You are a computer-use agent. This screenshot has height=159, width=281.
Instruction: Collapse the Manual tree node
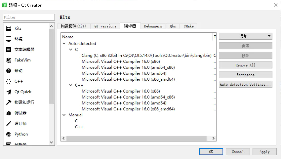click(64, 115)
